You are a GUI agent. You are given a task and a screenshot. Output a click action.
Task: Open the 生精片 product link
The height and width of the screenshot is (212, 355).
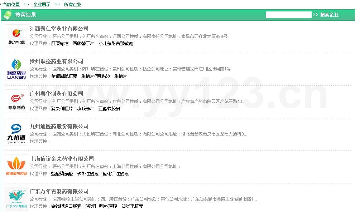click(x=120, y=76)
